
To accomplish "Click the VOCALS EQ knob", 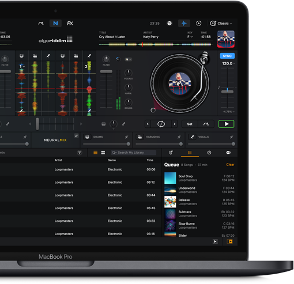I will pyautogui.click(x=128, y=73).
